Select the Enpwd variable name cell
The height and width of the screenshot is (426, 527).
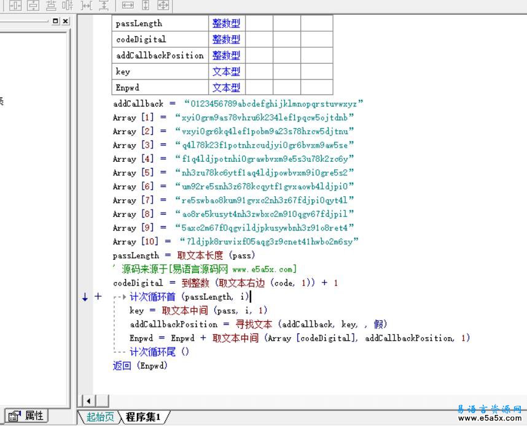[x=160, y=88]
